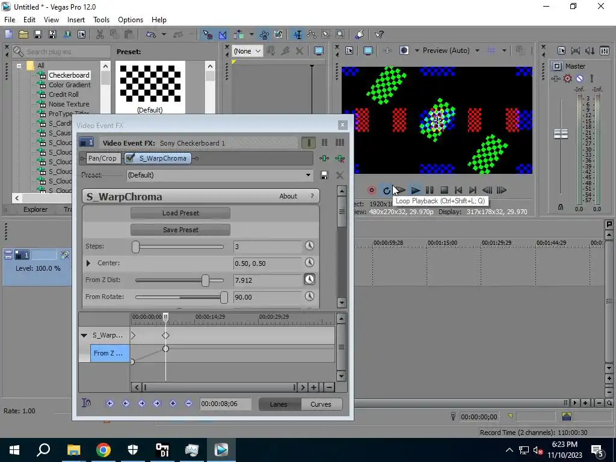Click the Undo arrow toolbar icon

coord(151,34)
